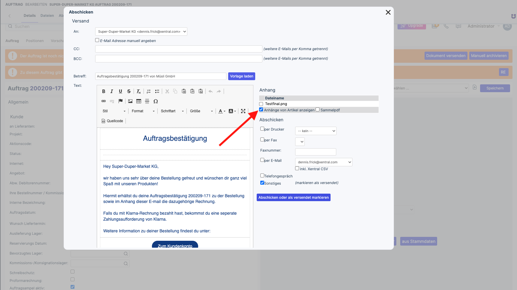Click the copy icon in the editor toolbar
The image size is (517, 290).
(175, 91)
